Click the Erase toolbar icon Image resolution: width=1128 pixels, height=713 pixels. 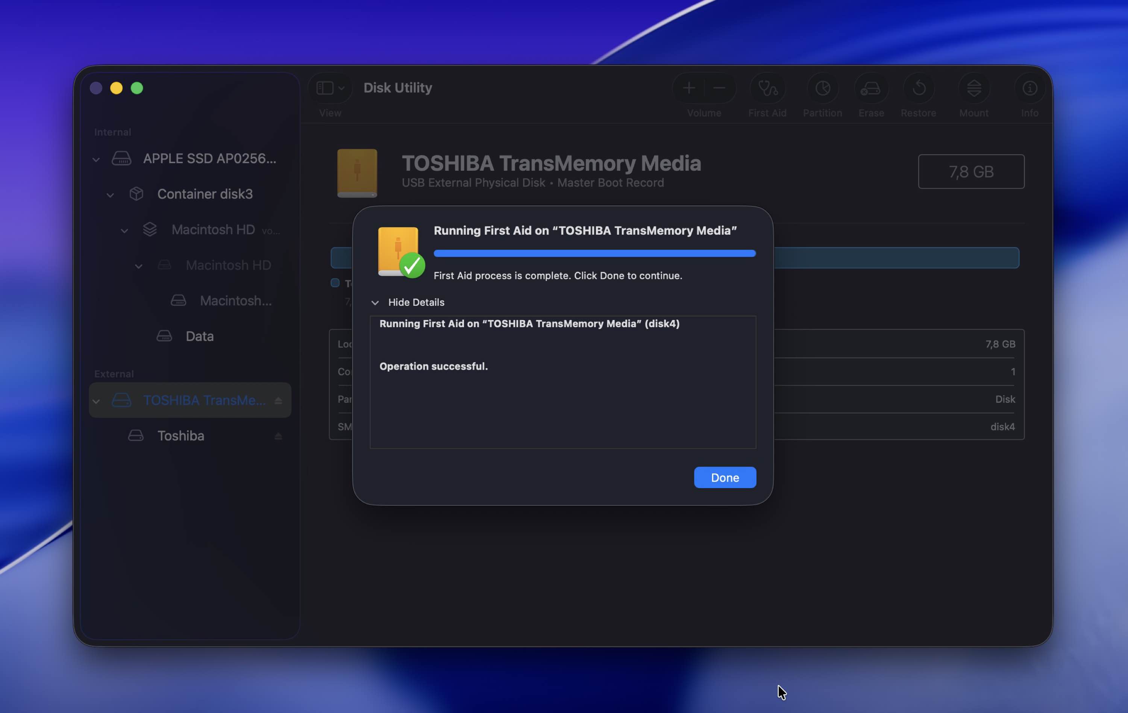point(871,88)
